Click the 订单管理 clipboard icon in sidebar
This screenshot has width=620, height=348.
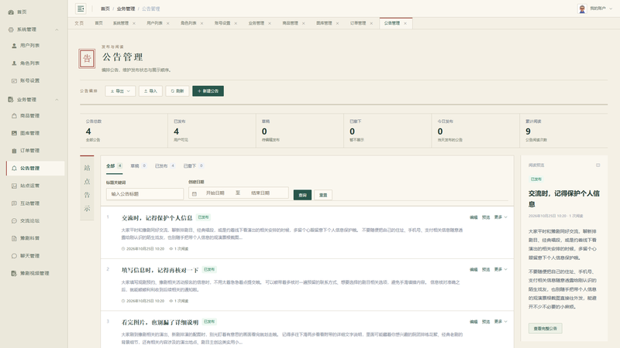pos(14,151)
